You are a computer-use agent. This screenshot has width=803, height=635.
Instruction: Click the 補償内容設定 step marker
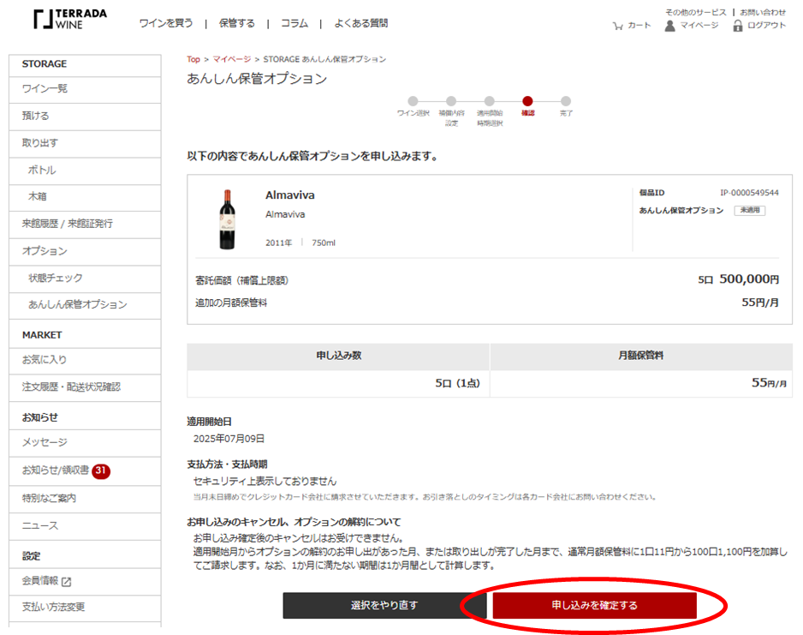(451, 101)
